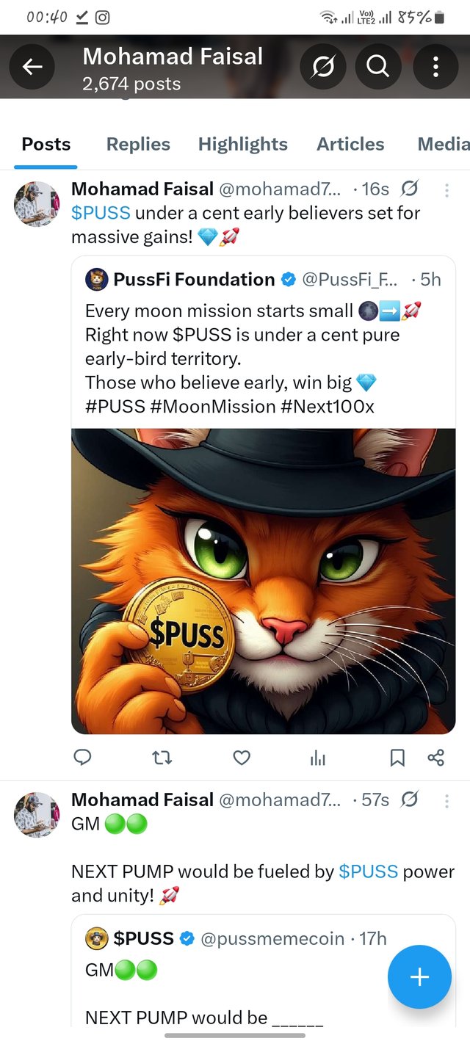470x1044 pixels.
Task: View analytics of the first post
Action: 318,757
